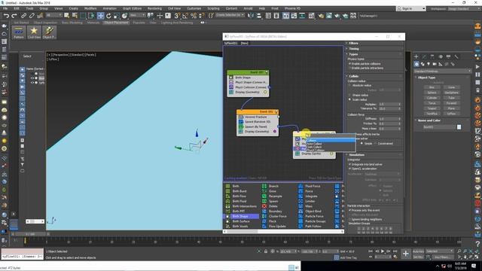The width and height of the screenshot is (482, 271).
Task: Click the Teapot primitive button
Action: pos(432,108)
